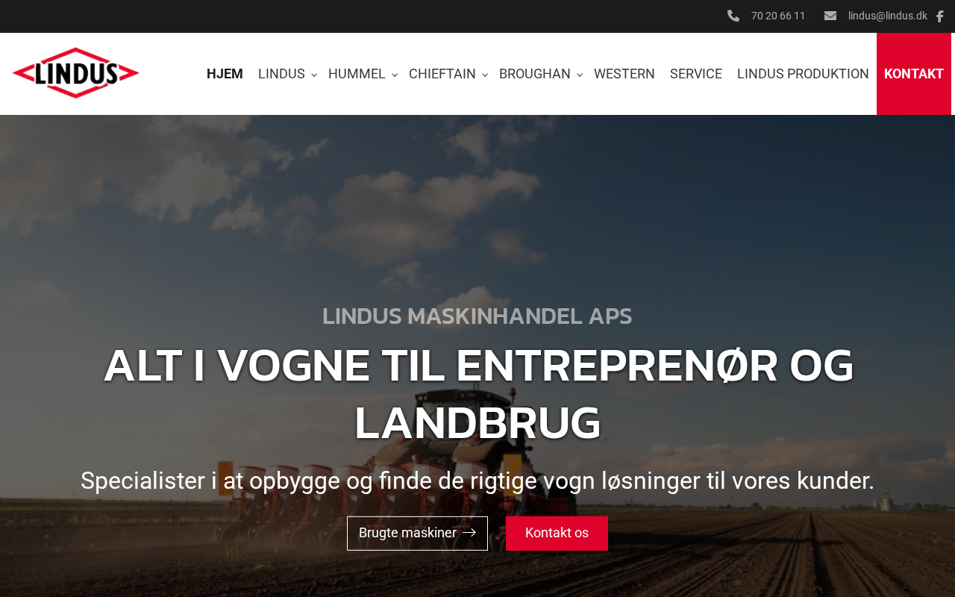Open the Brugte maskiner button
955x597 pixels.
click(417, 534)
